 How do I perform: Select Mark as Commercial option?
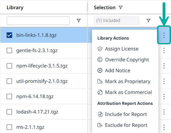128,92
